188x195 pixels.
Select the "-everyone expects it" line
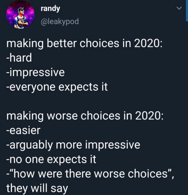(57, 87)
